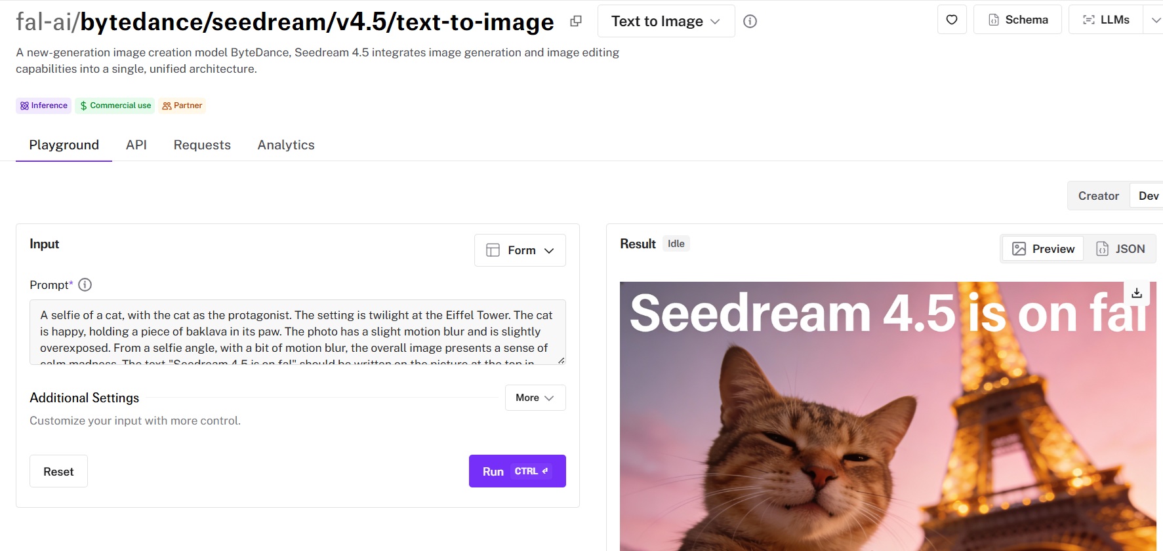The width and height of the screenshot is (1163, 551).
Task: Open the Text to Image dropdown
Action: pyautogui.click(x=666, y=22)
